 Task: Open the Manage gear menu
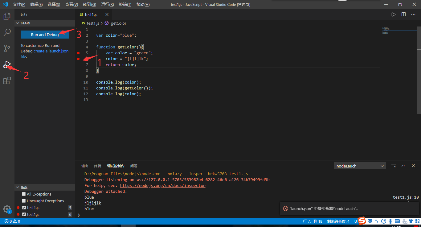click(7, 209)
